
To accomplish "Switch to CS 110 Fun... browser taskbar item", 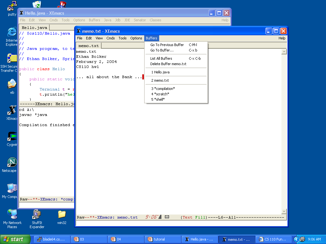I will [x=273, y=239].
